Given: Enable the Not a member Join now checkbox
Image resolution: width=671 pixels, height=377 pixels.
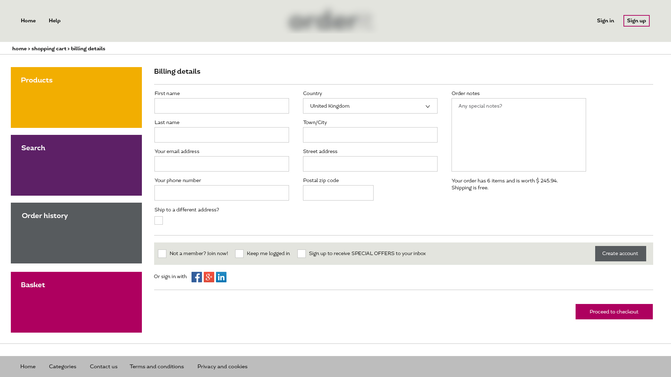Looking at the screenshot, I should tap(162, 254).
